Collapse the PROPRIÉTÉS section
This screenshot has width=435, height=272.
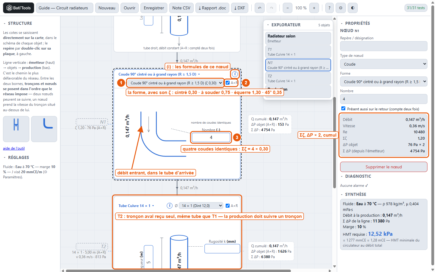[x=355, y=23]
